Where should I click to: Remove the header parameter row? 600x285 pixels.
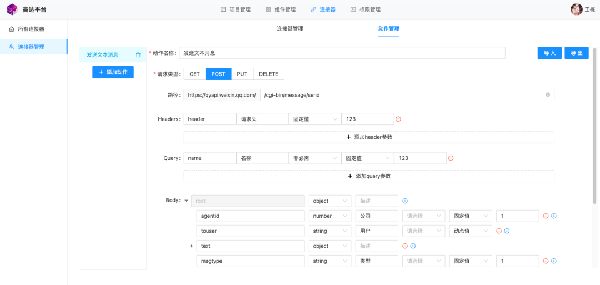coord(398,119)
